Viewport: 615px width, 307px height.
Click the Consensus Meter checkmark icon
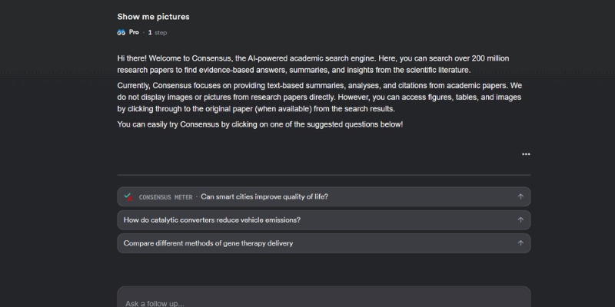pos(128,196)
